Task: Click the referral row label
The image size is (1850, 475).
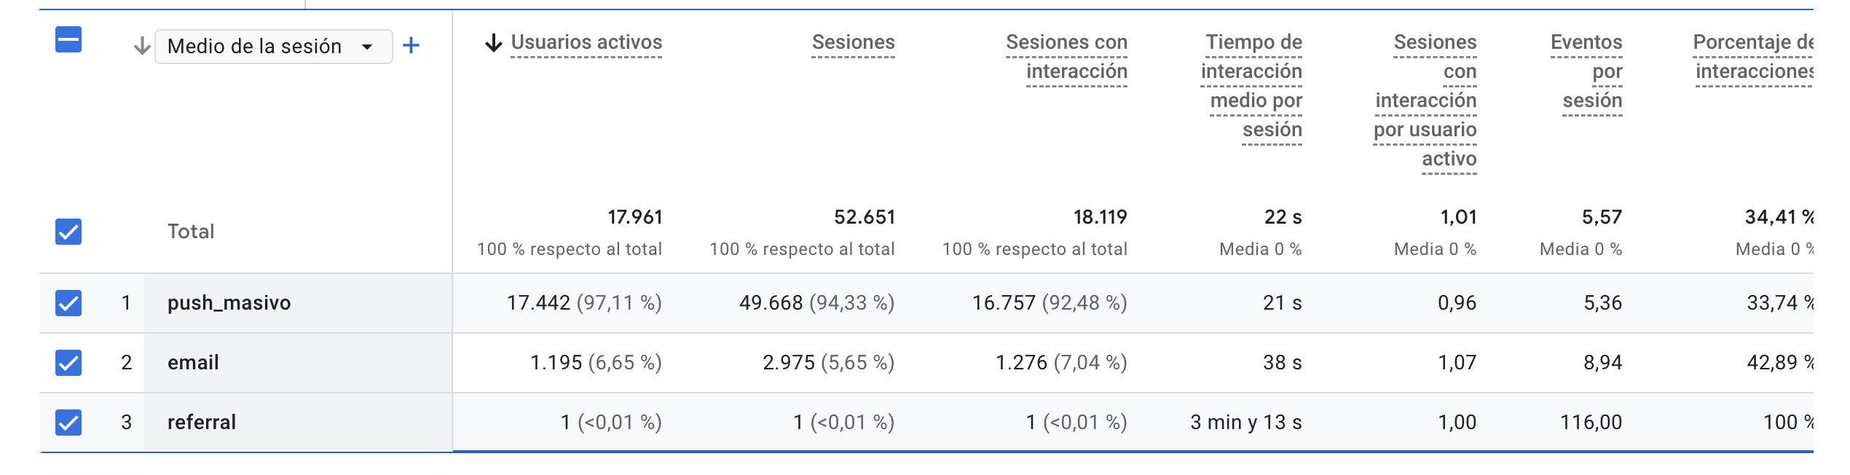Action: pos(202,423)
